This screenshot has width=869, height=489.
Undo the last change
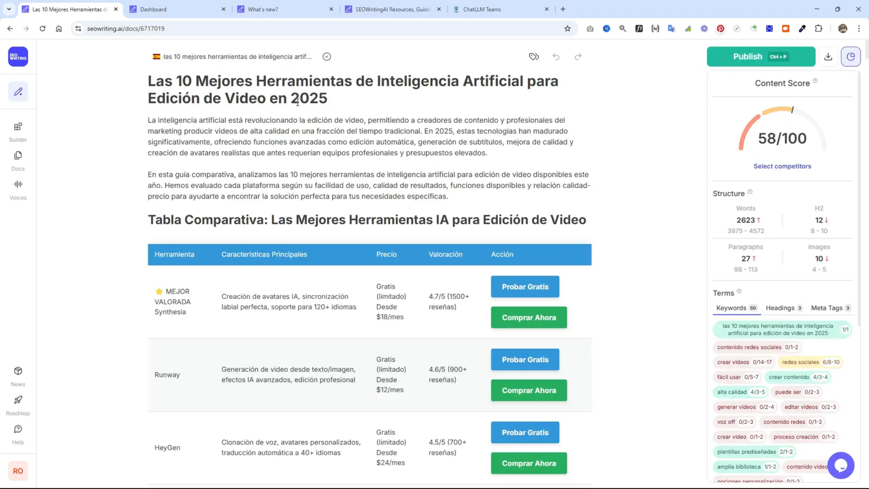pos(556,56)
